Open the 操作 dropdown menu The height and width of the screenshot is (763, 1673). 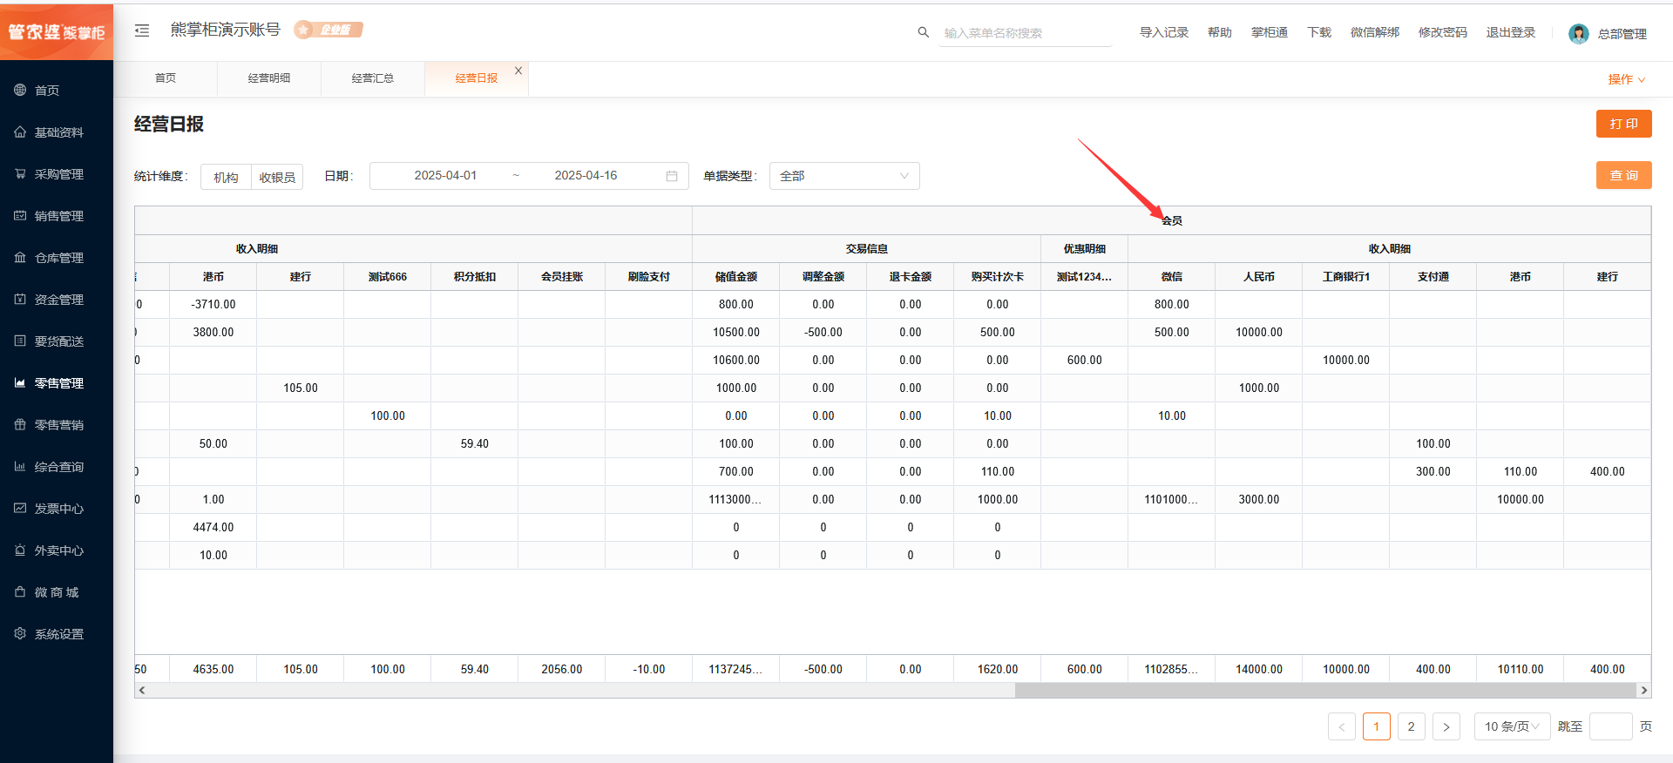point(1626,79)
